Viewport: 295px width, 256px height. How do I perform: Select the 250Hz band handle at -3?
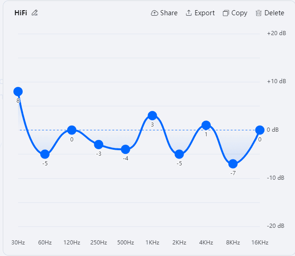[x=98, y=145]
